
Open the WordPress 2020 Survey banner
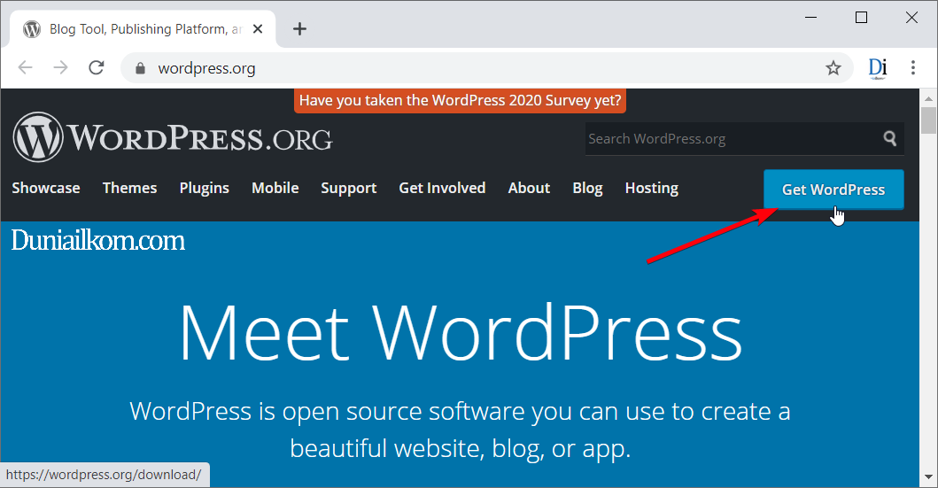pos(460,100)
